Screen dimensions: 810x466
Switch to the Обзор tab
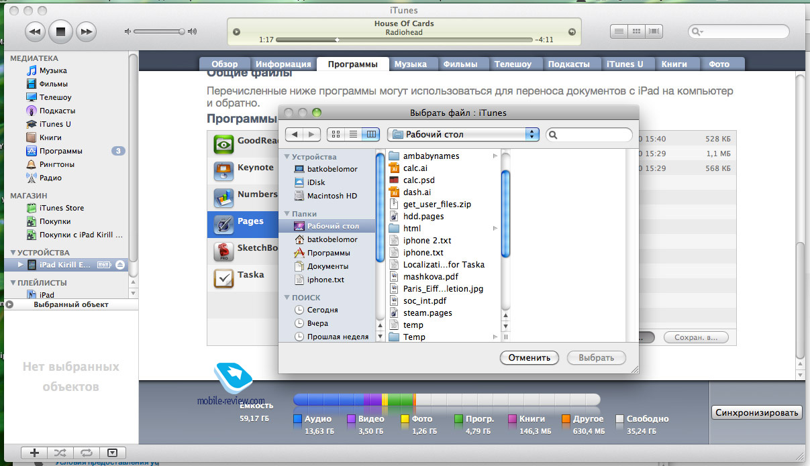click(225, 64)
